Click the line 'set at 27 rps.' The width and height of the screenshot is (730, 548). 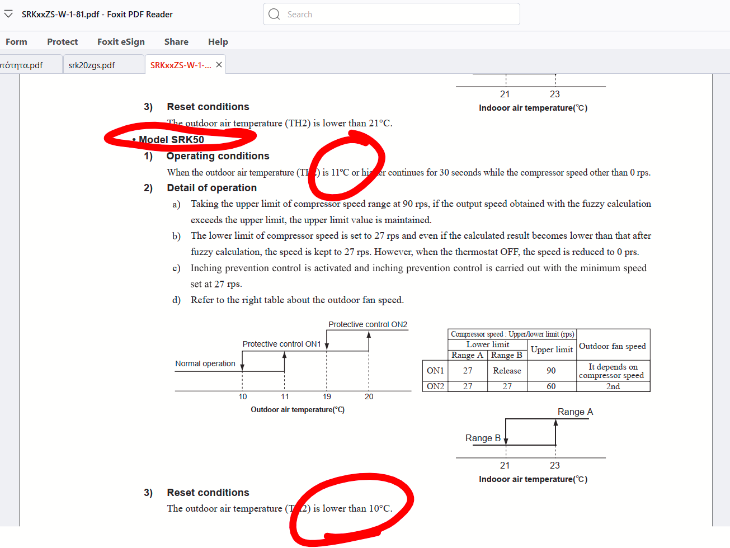pyautogui.click(x=216, y=284)
